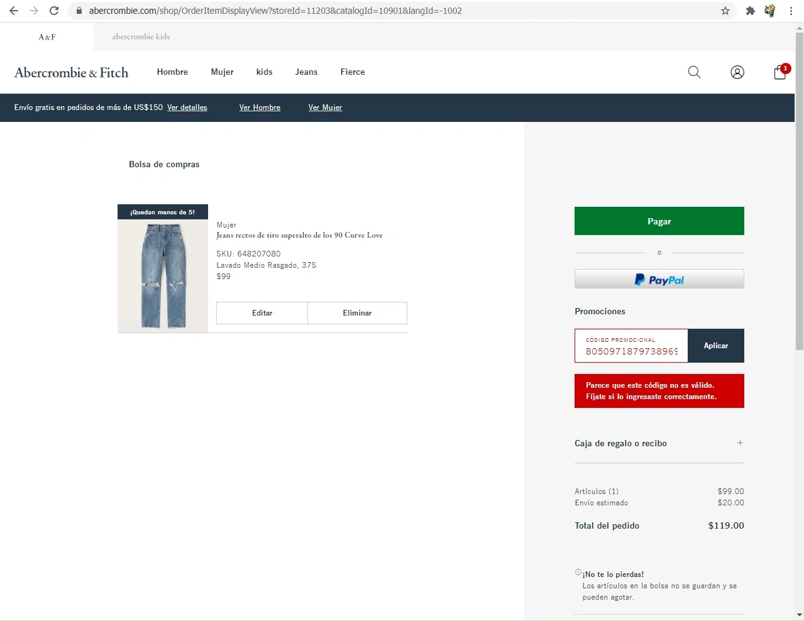Switch to the abercrombie kids tab
804x621 pixels.
[x=141, y=37]
